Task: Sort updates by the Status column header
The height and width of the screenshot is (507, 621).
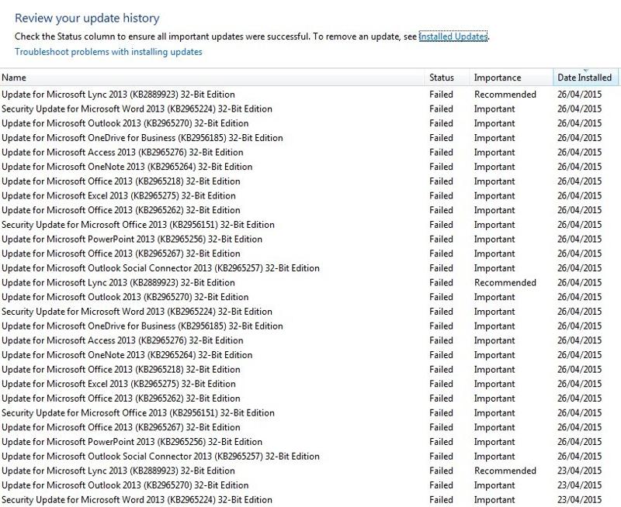Action: (x=447, y=78)
